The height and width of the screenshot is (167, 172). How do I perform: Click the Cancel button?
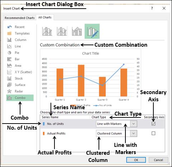pos(158,160)
